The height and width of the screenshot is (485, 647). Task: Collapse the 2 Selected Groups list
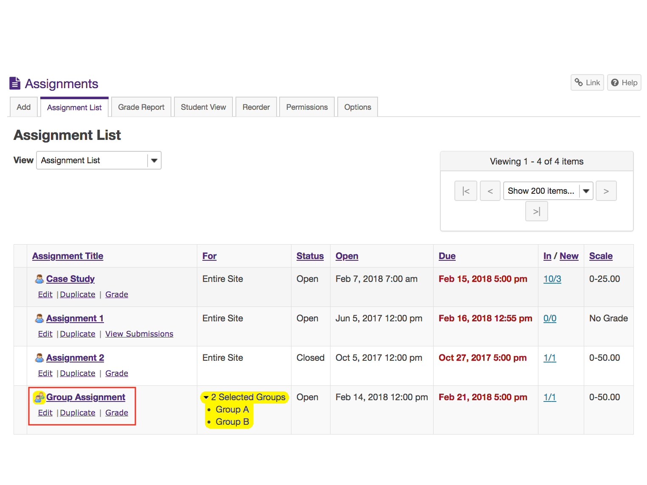pos(206,397)
